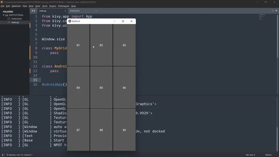The width and height of the screenshot is (279, 157).
Task: Open the Find menu
Action: [24, 6]
